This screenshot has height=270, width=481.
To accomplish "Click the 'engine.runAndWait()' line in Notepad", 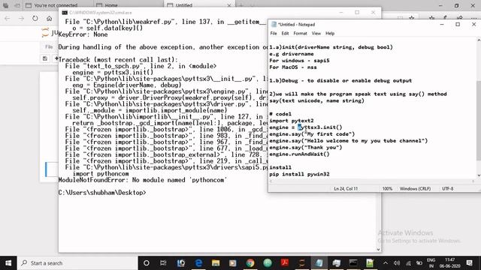I will (299, 154).
